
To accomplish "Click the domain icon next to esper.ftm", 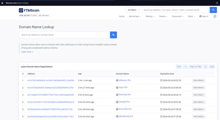I will pyautogui.click(x=117, y=87).
